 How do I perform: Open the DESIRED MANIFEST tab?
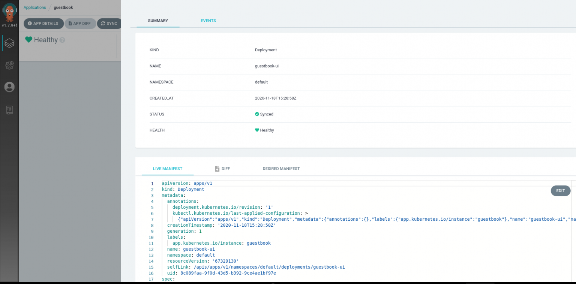(x=281, y=169)
